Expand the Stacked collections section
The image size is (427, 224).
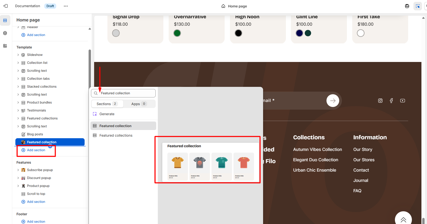[x=18, y=87]
